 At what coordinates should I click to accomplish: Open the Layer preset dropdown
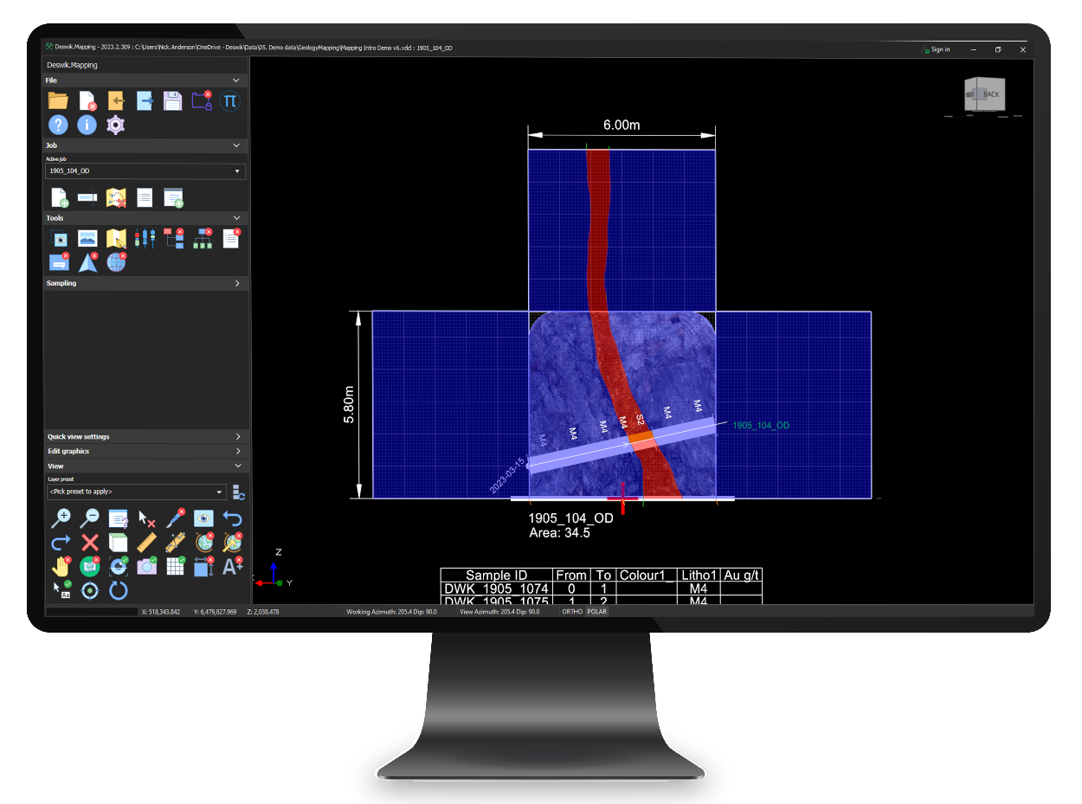tap(137, 492)
